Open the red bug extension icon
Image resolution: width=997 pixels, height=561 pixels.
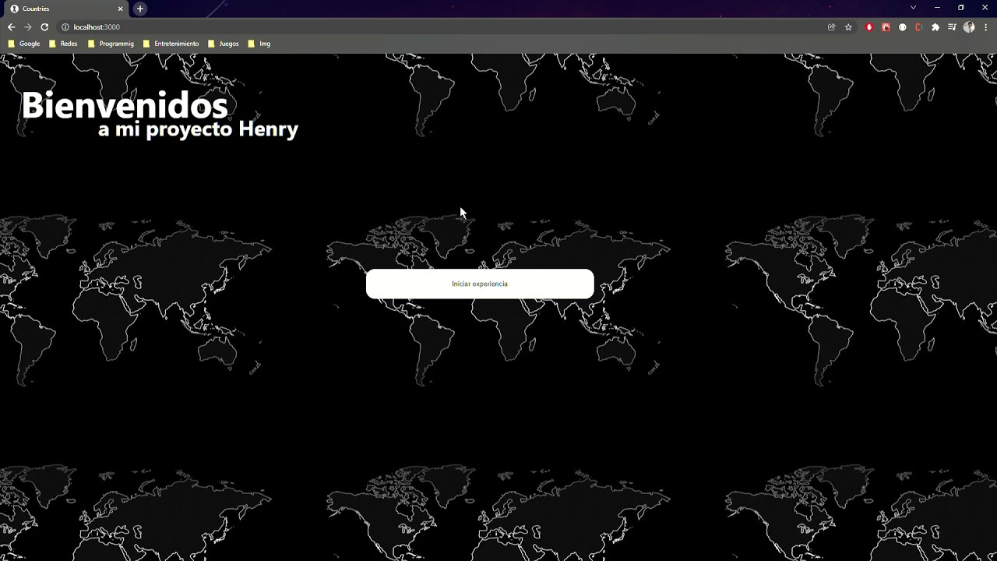coord(886,27)
